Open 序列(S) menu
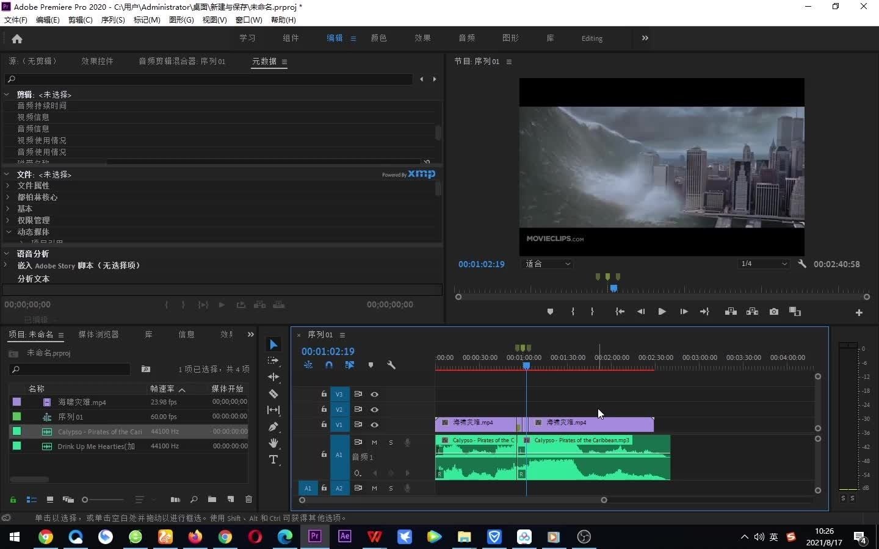The height and width of the screenshot is (549, 879). tap(113, 20)
